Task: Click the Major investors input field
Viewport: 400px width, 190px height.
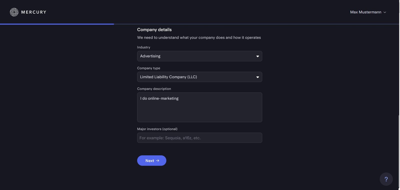Action: pos(199,138)
